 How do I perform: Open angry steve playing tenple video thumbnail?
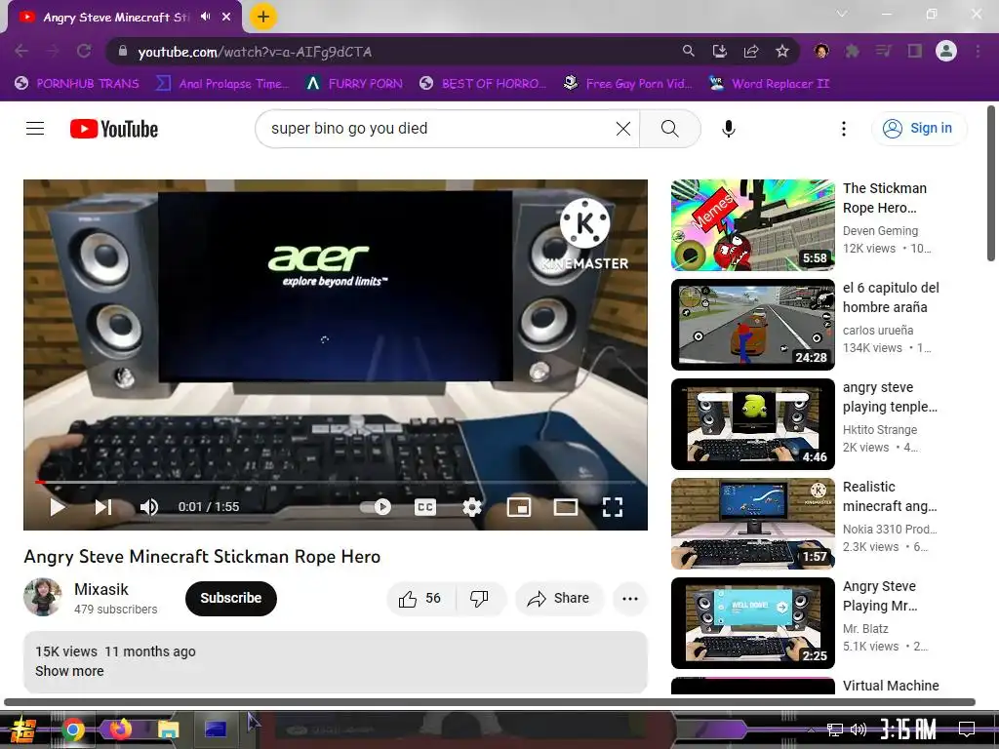(x=752, y=423)
